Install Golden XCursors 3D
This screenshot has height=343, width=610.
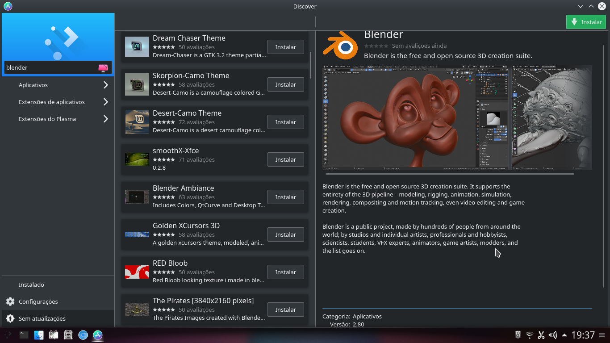tap(286, 234)
